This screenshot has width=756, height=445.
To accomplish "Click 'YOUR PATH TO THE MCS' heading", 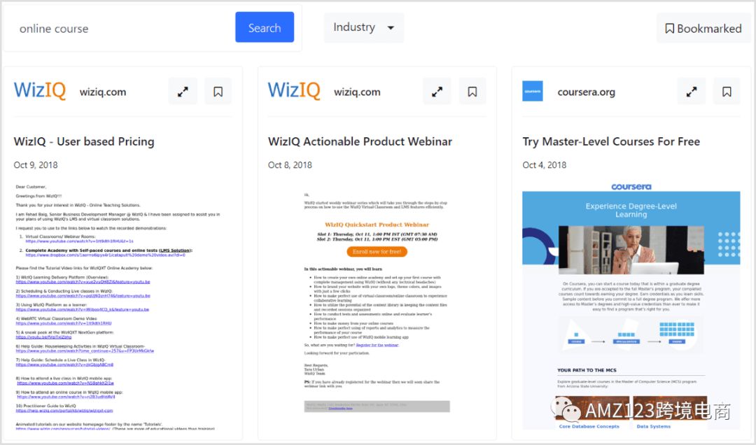I will click(x=587, y=370).
